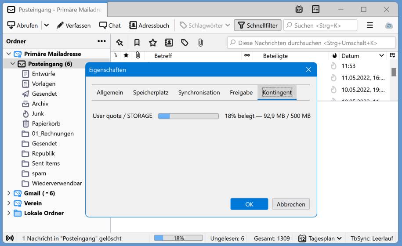Switch to the Synchronisation tab

pyautogui.click(x=199, y=92)
